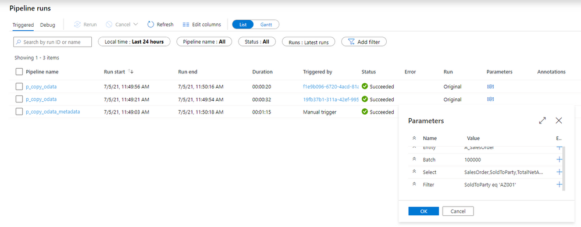Open the Local time Last 24 hours filter
This screenshot has height=227, width=581.
click(x=134, y=42)
